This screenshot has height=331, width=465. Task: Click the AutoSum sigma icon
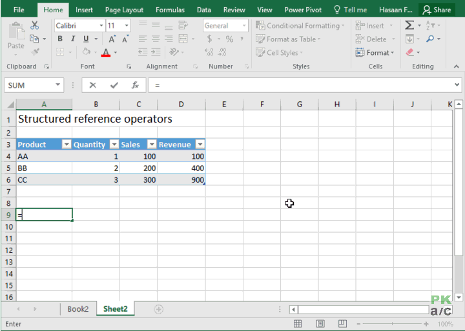point(409,25)
